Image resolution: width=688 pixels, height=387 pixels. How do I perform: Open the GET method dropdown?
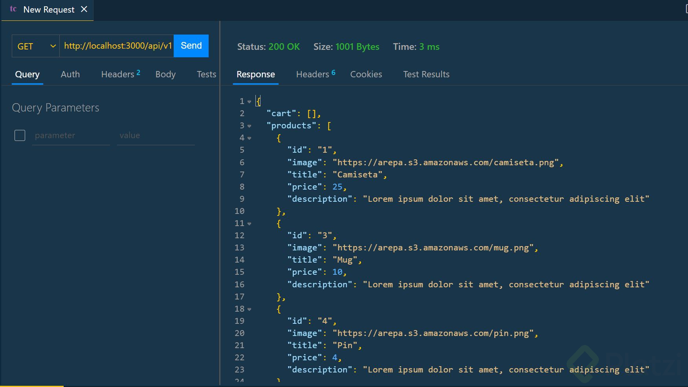(x=36, y=46)
